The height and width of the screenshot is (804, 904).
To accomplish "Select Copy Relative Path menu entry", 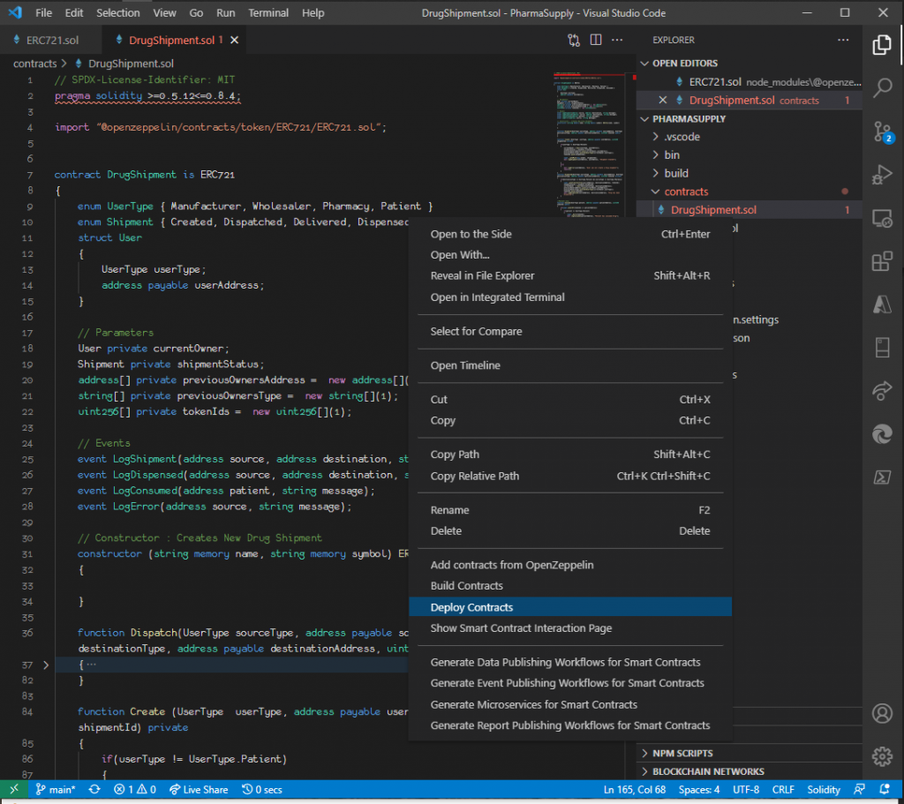I will coord(570,476).
